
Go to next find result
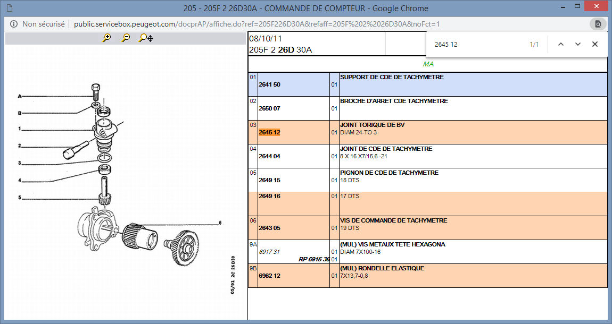(x=578, y=45)
